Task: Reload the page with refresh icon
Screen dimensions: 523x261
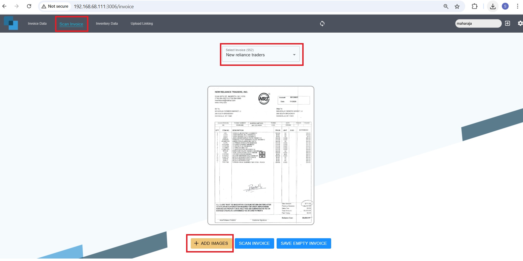Action: 29,6
